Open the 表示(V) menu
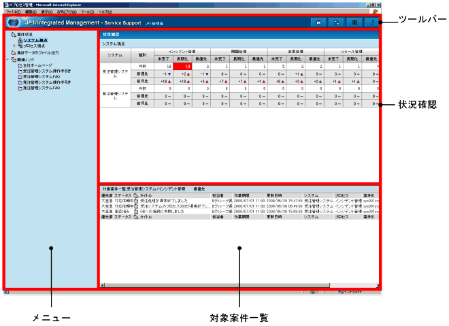Screen dimensions: 449x326 [x=47, y=12]
